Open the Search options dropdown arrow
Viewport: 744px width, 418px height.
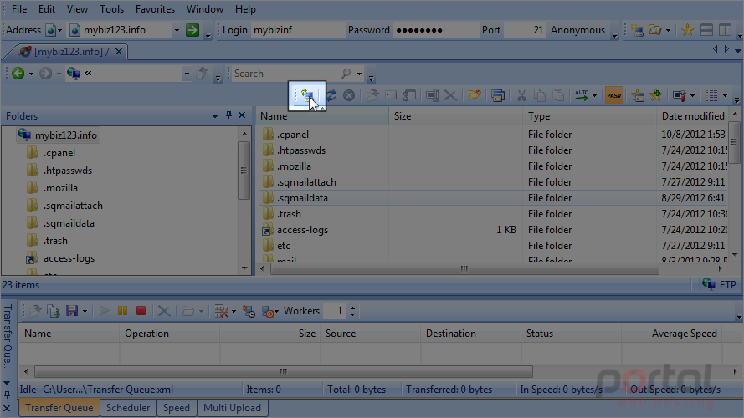(x=359, y=74)
